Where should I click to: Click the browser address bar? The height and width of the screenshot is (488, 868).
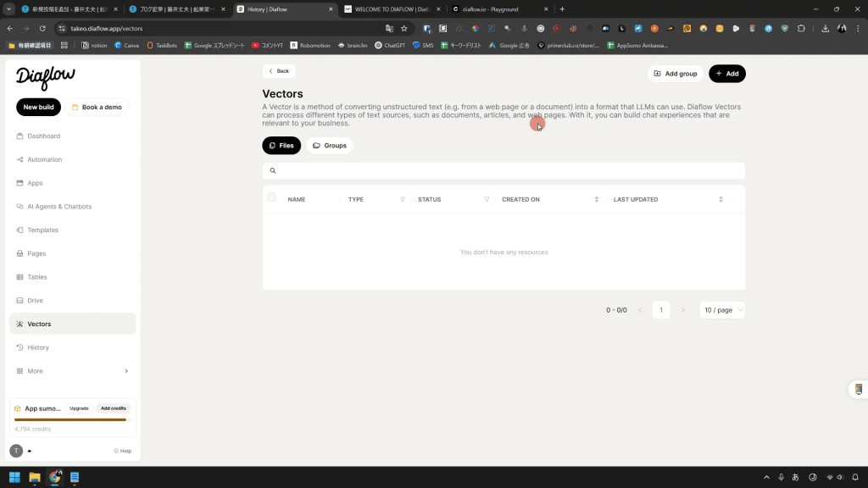pos(221,28)
